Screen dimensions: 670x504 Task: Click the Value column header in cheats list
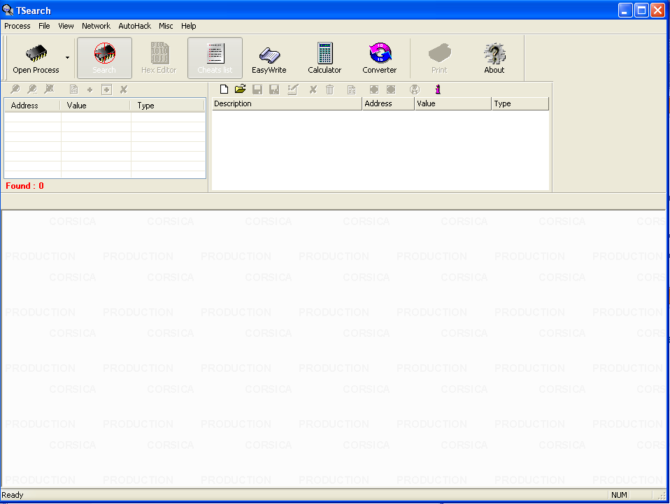453,103
